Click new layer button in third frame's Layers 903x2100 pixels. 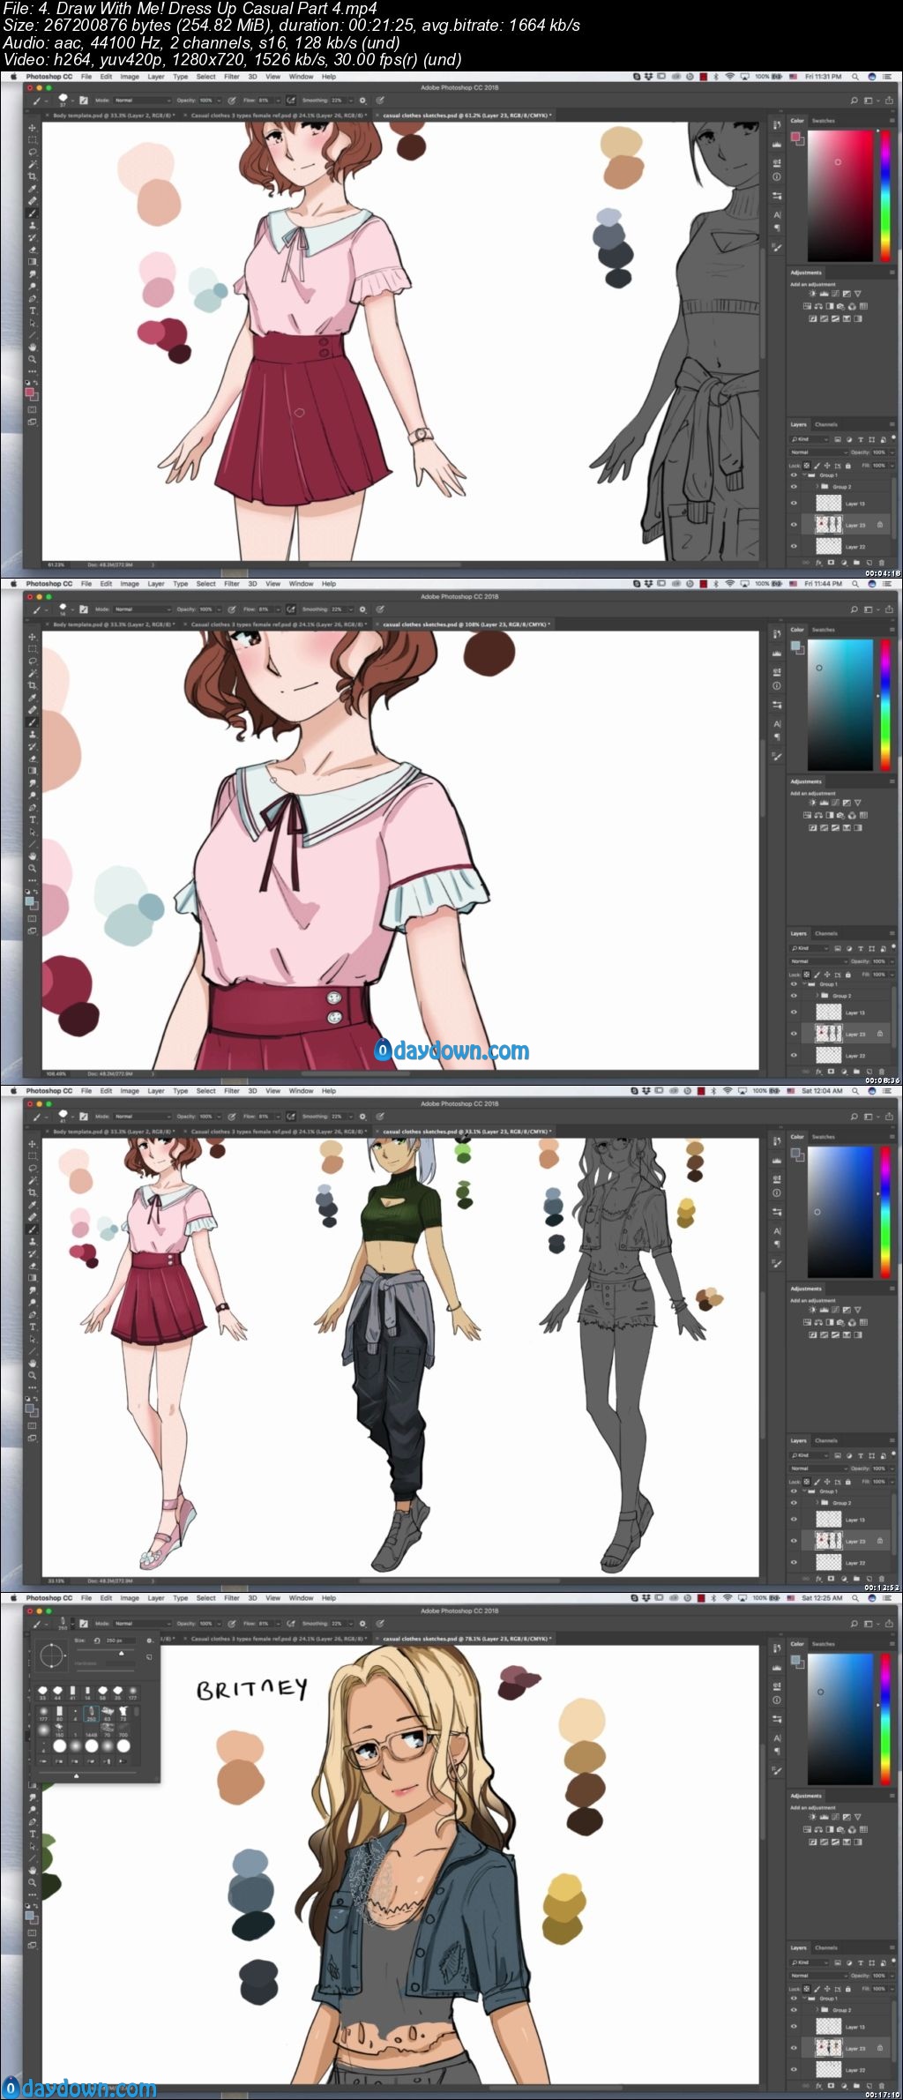click(x=869, y=1575)
